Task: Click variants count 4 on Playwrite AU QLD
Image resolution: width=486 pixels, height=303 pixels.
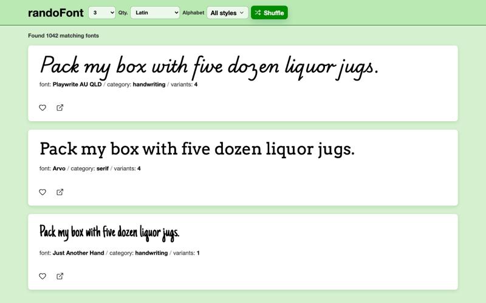Action: (x=196, y=84)
